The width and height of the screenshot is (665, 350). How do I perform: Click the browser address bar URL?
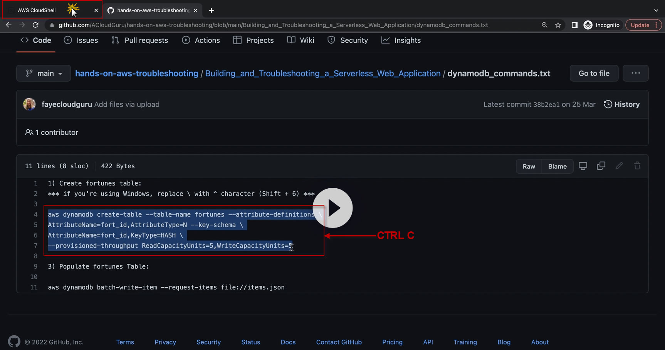pos(273,25)
